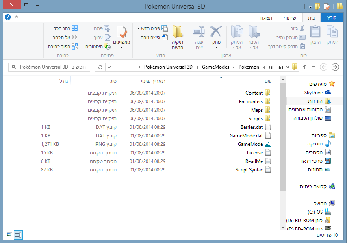Open the (C:) OS drive
The image size is (347, 243).
point(319,212)
